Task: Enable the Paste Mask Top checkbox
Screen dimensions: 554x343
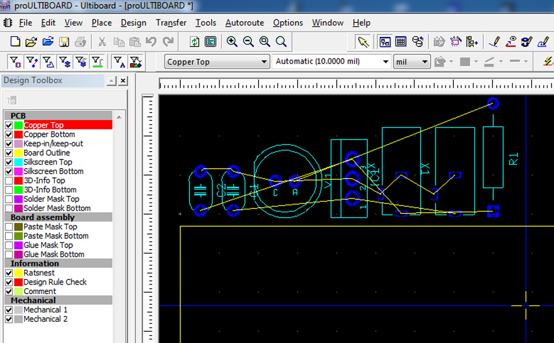Action: point(9,227)
